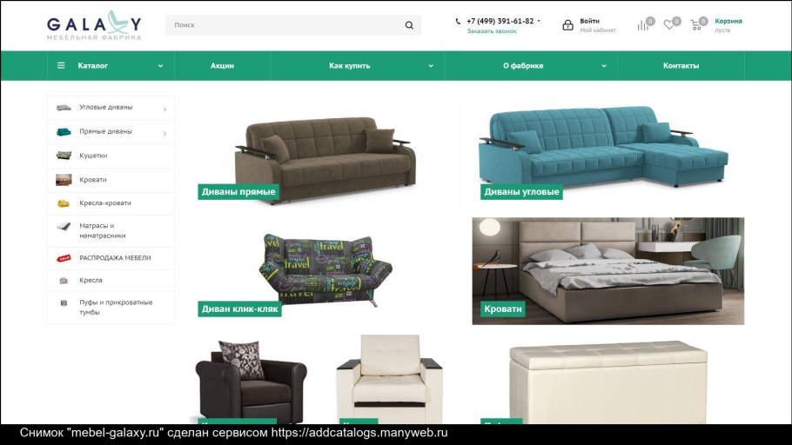This screenshot has width=792, height=445.
Task: Click the search magnifier icon
Action: pyautogui.click(x=409, y=24)
